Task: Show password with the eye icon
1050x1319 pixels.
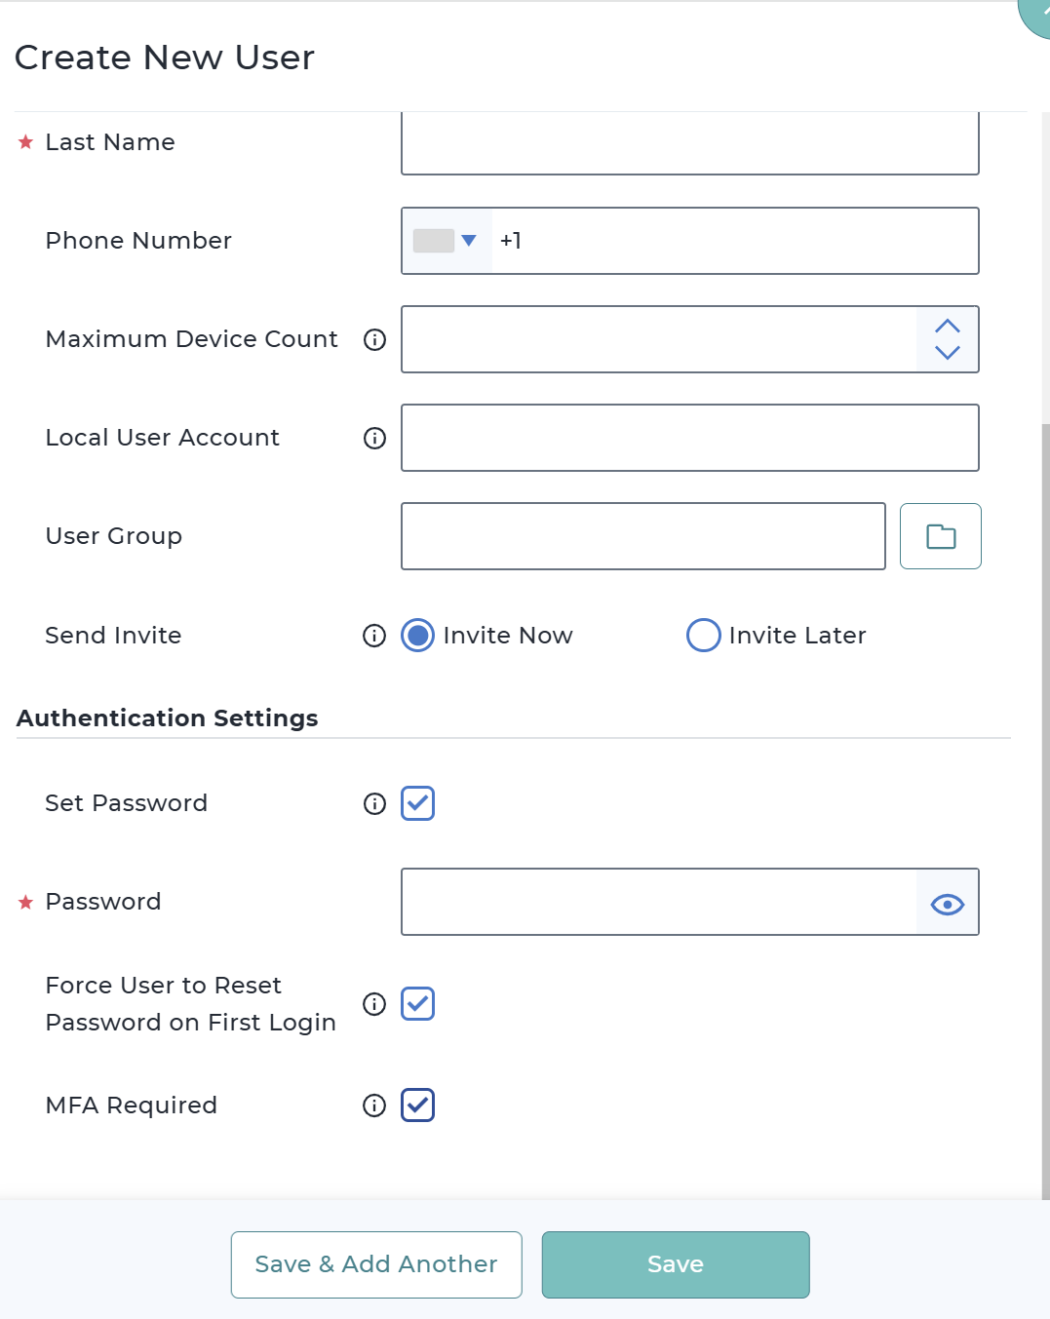Action: (x=947, y=903)
